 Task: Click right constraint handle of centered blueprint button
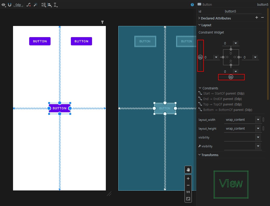click(x=175, y=108)
